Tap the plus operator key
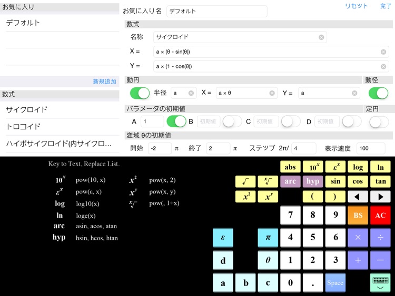 pos(358,260)
